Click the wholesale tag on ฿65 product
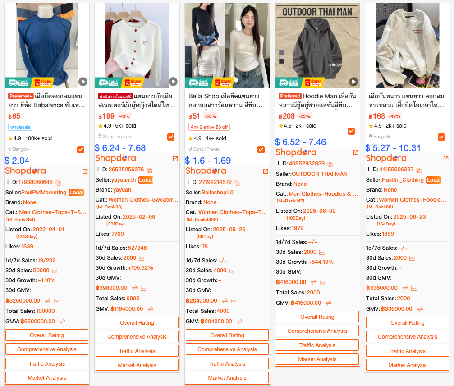The image size is (454, 386). coord(20,127)
